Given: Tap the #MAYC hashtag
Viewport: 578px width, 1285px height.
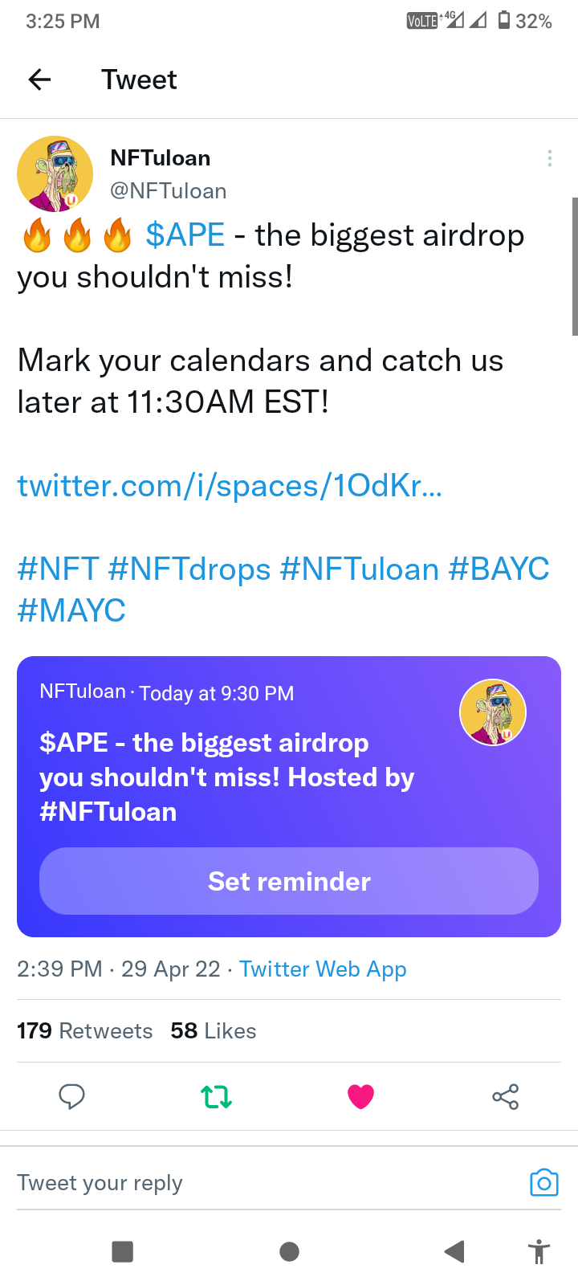Looking at the screenshot, I should (x=71, y=611).
